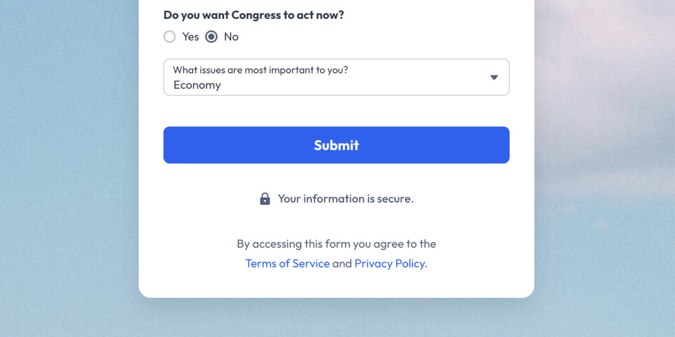This screenshot has width=675, height=337.
Task: Open the Privacy Policy link
Action: 390,264
